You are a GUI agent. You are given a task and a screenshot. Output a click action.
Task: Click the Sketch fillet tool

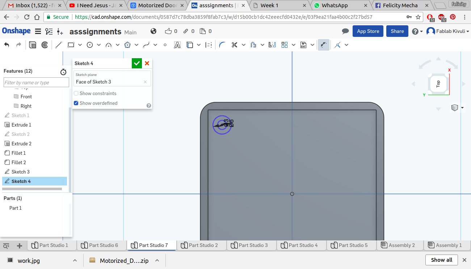pyautogui.click(x=222, y=45)
